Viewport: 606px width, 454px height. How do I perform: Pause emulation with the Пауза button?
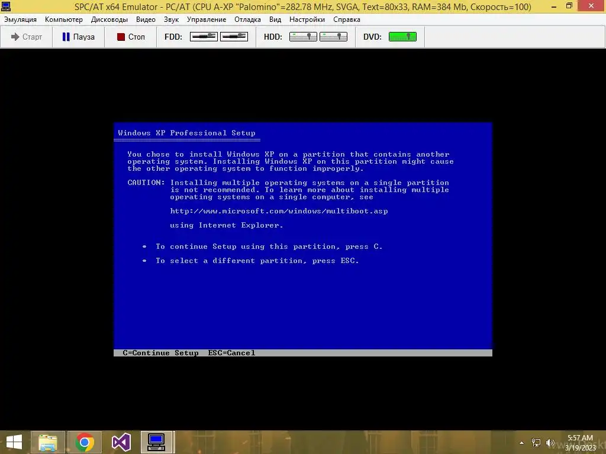coord(79,37)
